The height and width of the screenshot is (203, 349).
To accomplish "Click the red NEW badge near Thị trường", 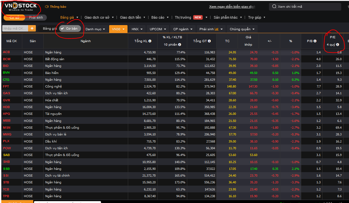I will coord(198,17).
